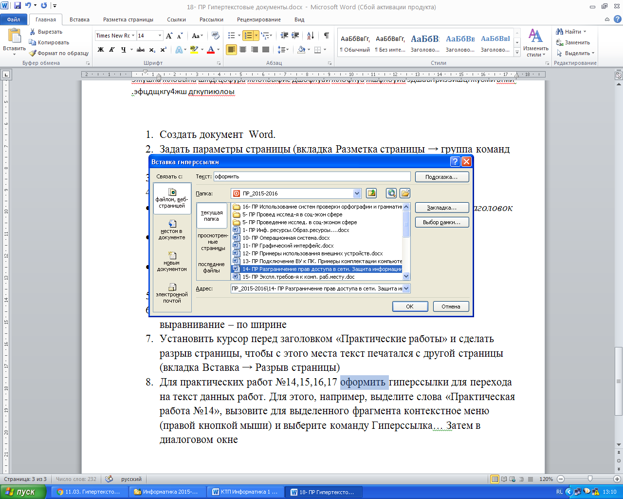623x499 pixels.
Task: Click the text highlight color swatch
Action: click(194, 50)
